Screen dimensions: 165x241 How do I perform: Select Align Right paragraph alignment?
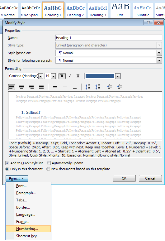click(x=31, y=87)
